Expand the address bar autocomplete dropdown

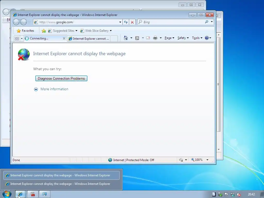(120, 22)
